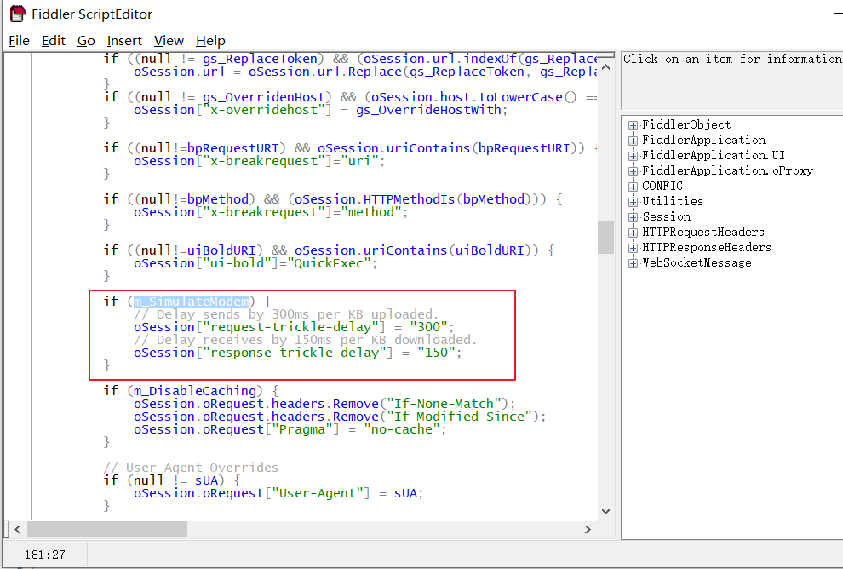
Task: Expand the HTTPResponseHeaders node
Action: pyautogui.click(x=633, y=248)
